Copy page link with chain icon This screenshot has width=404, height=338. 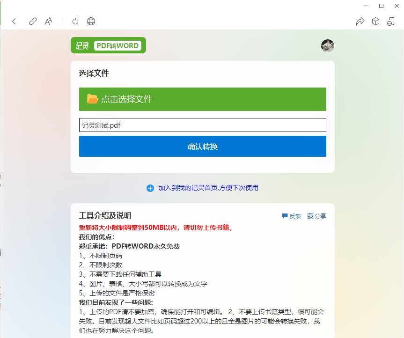point(33,21)
